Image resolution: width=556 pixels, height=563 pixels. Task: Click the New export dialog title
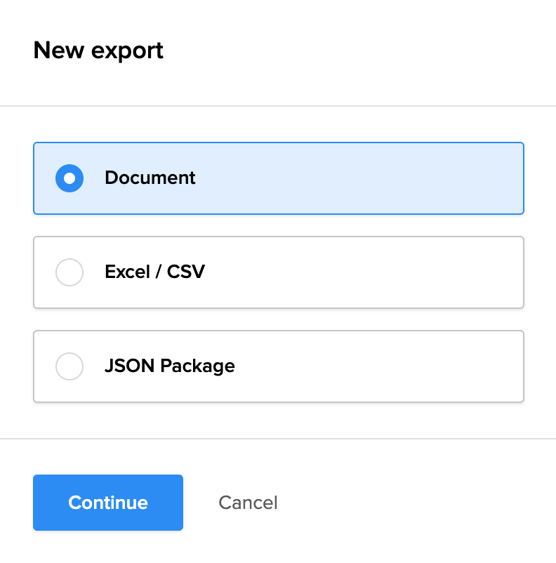click(x=98, y=50)
